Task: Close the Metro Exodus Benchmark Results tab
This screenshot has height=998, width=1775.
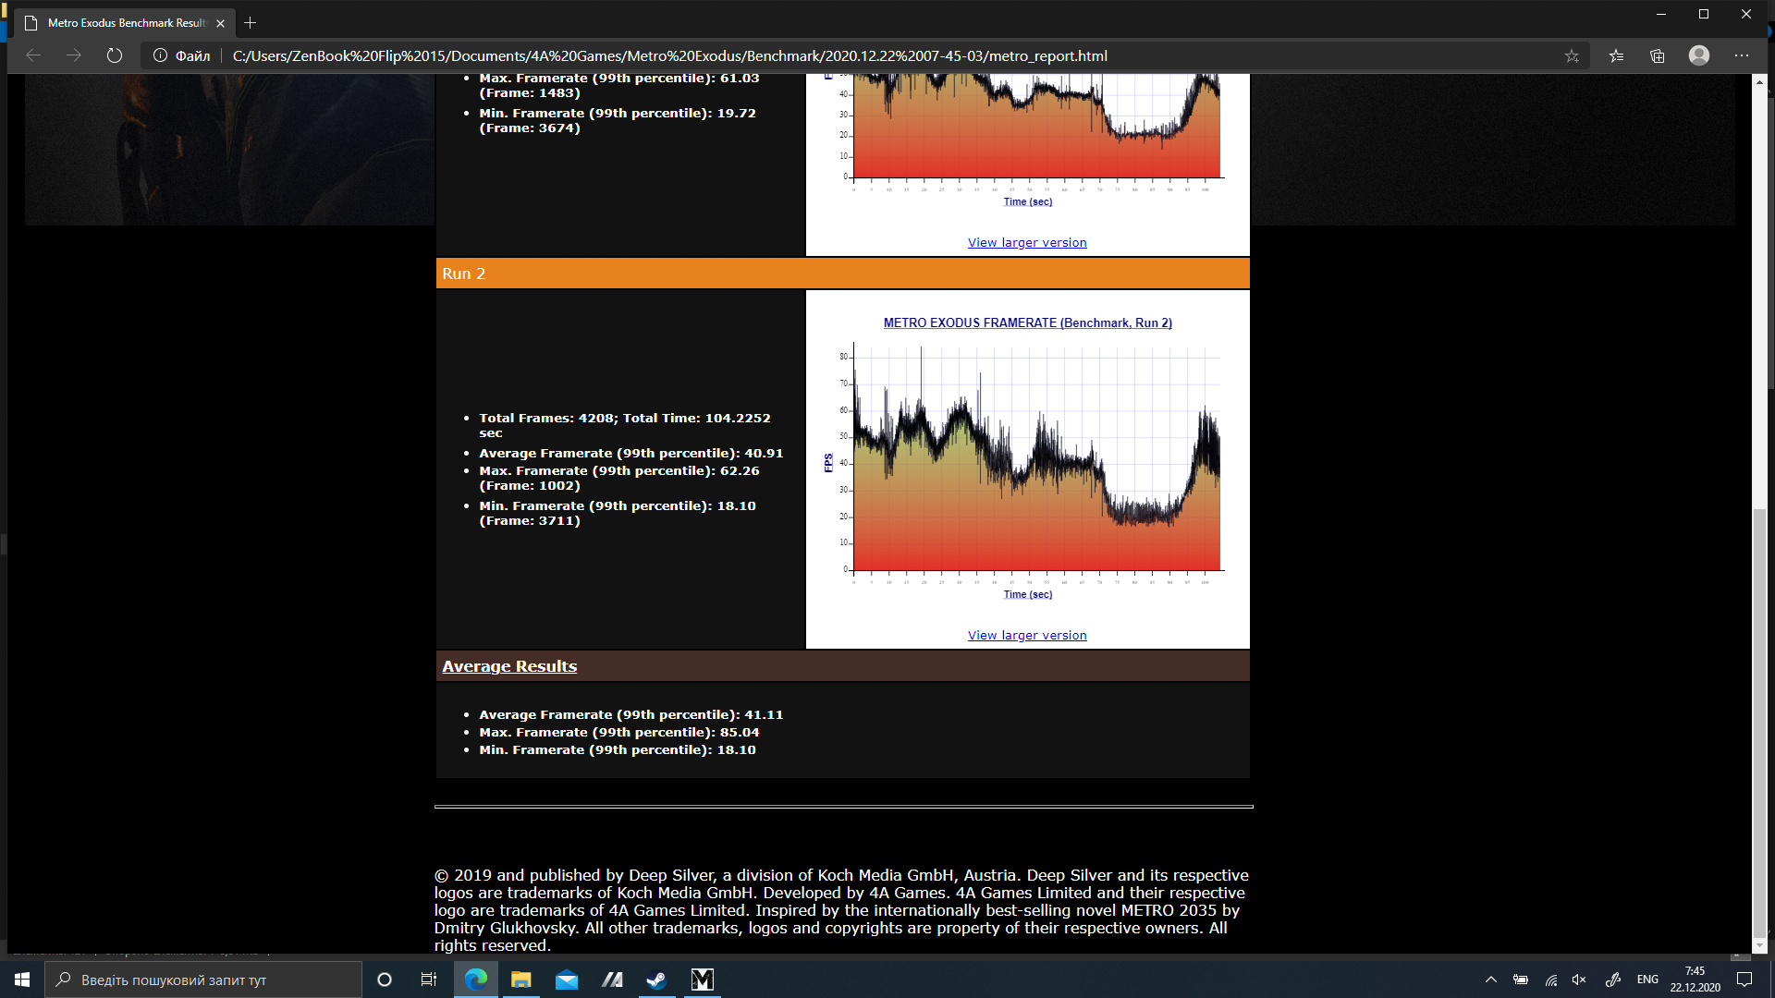Action: pos(220,23)
